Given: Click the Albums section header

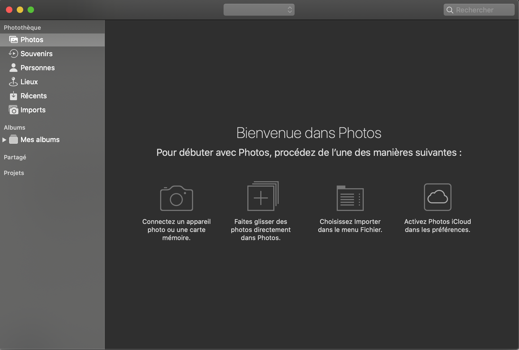Looking at the screenshot, I should (14, 127).
